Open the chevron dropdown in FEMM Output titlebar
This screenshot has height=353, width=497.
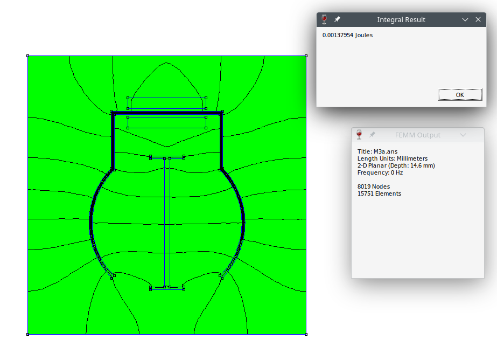[463, 135]
